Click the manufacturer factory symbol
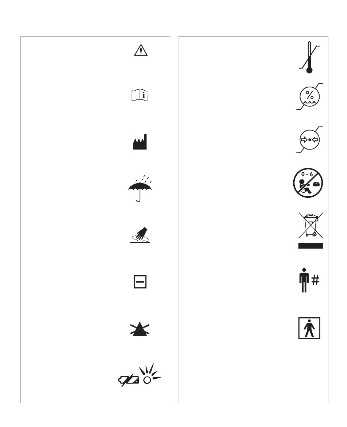 pos(140,142)
